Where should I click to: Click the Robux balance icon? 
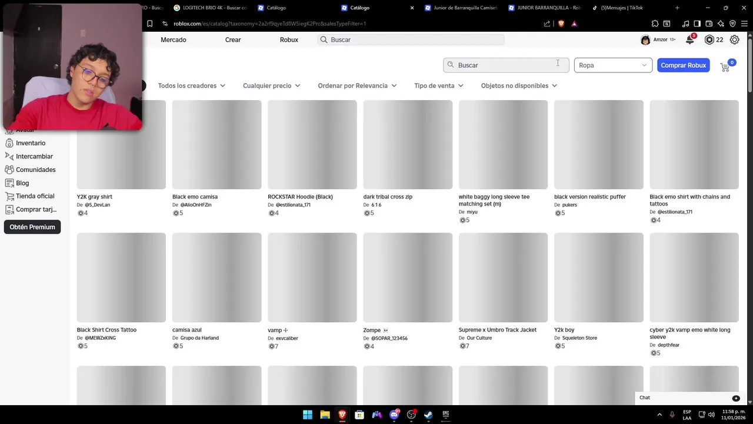pos(709,39)
